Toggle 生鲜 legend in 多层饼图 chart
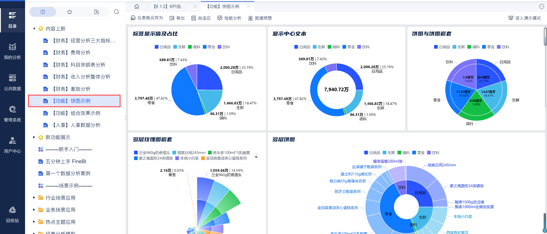The height and width of the screenshot is (234, 547). [389, 153]
